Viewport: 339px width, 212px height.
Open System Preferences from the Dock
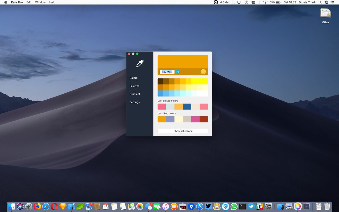coord(268,206)
